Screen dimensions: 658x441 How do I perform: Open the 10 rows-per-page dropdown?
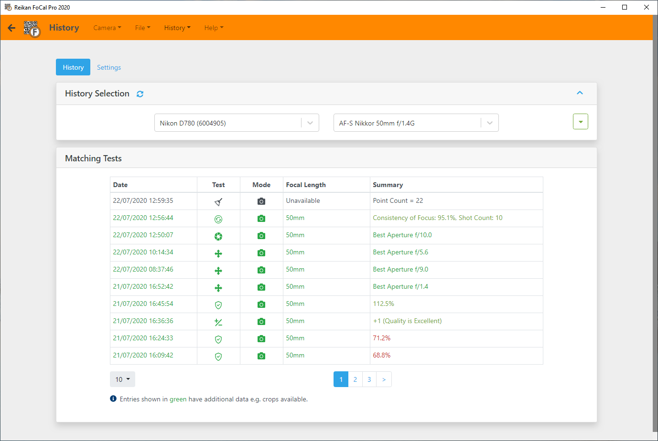[x=122, y=379]
